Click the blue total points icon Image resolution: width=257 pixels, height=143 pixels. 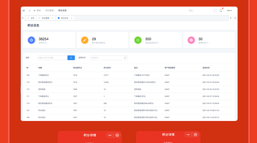pyautogui.click(x=31, y=40)
